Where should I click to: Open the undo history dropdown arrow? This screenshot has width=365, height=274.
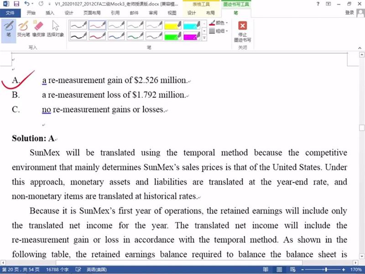coord(32,4)
